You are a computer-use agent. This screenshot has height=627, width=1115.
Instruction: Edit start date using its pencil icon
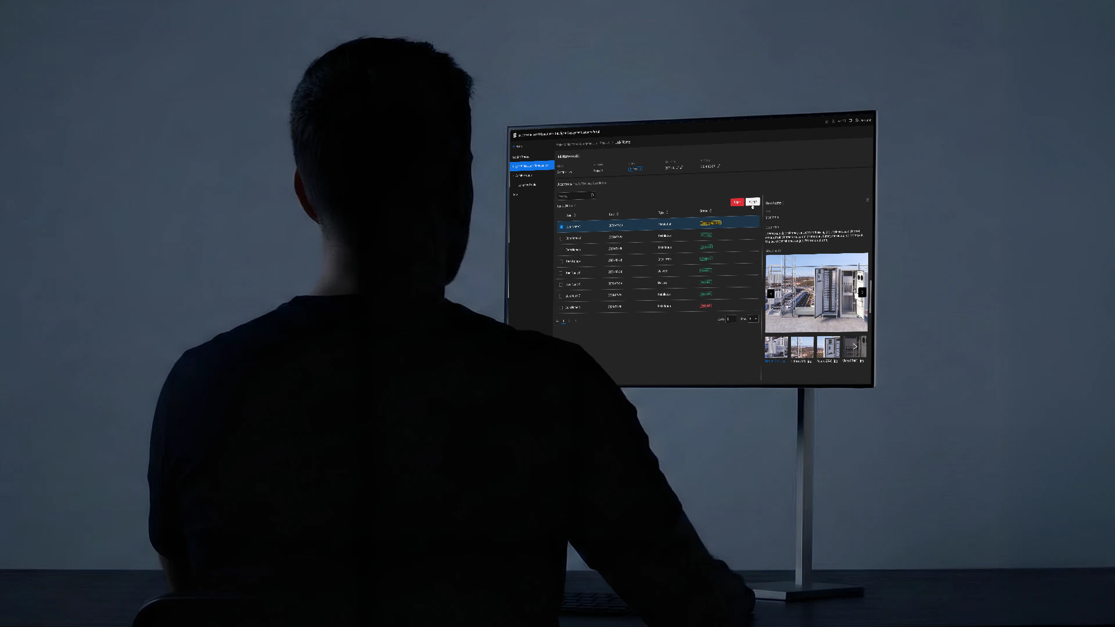click(x=681, y=167)
